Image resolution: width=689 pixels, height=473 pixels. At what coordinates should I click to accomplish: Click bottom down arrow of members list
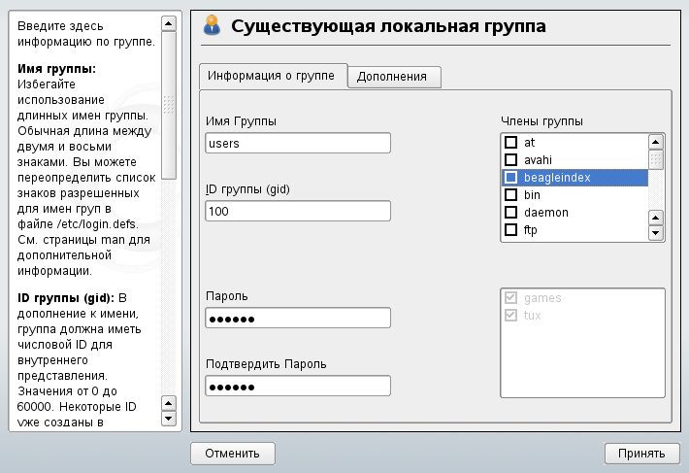click(655, 233)
